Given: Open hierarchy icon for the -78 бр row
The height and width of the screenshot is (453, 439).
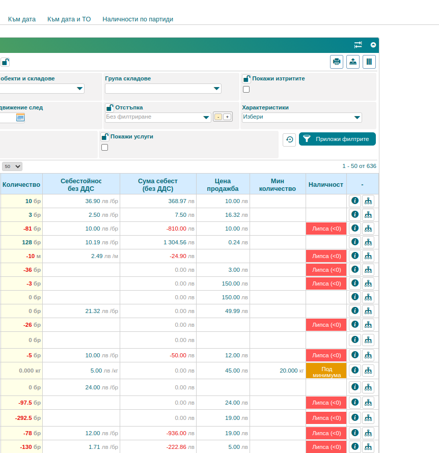Looking at the screenshot, I should pyautogui.click(x=368, y=433).
